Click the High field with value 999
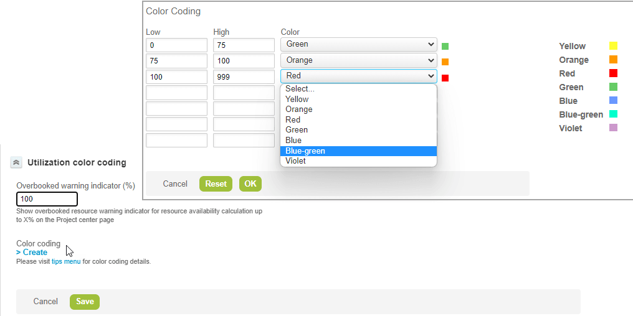633x316 pixels. click(244, 77)
